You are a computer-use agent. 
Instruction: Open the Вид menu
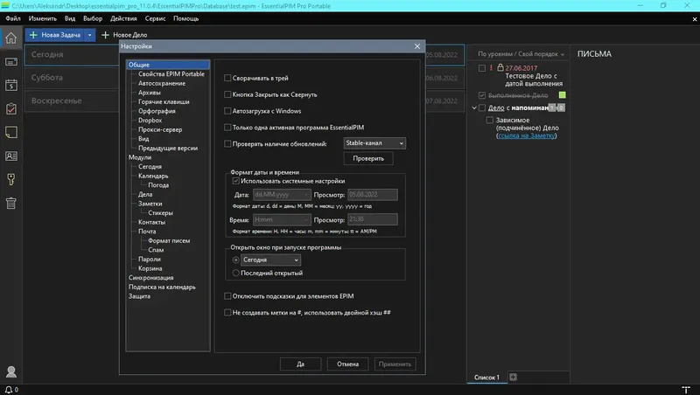point(70,18)
